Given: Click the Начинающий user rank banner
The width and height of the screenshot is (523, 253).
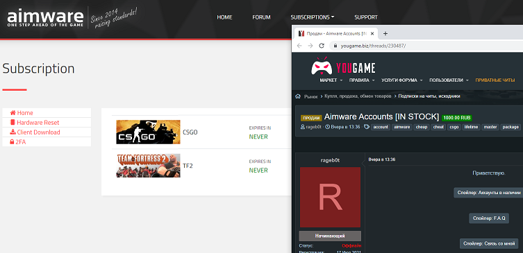Looking at the screenshot, I should 330,236.
